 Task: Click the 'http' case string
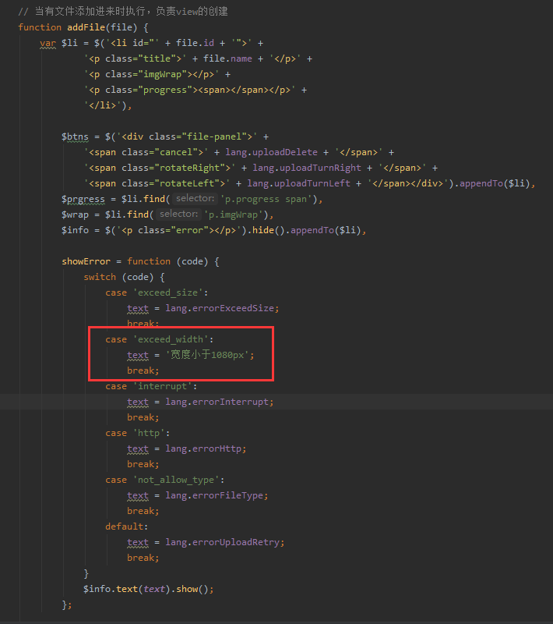point(149,433)
